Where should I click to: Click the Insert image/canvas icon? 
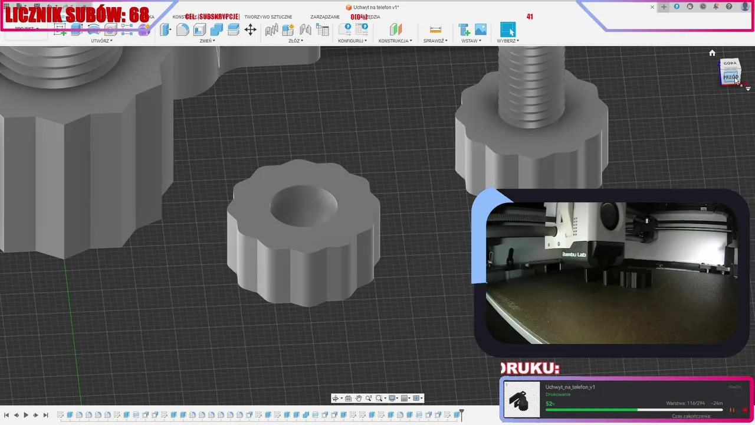point(481,30)
